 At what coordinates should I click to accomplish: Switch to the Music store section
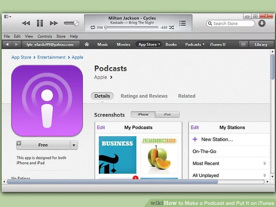pos(103,44)
